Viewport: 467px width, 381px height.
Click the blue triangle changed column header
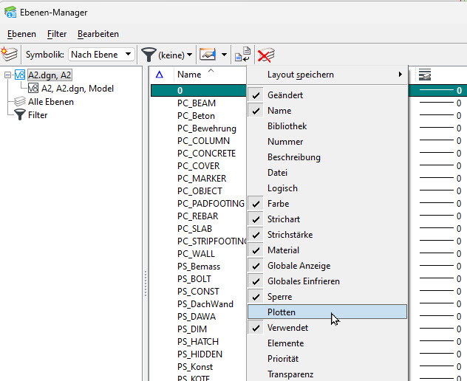tap(160, 75)
